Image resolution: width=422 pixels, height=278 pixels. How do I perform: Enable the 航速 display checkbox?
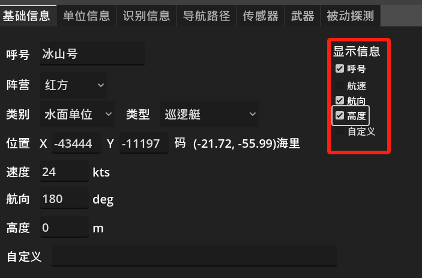pyautogui.click(x=340, y=86)
